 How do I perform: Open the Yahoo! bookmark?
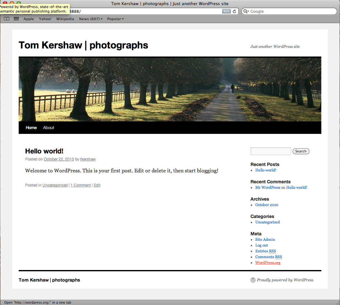[x=45, y=19]
